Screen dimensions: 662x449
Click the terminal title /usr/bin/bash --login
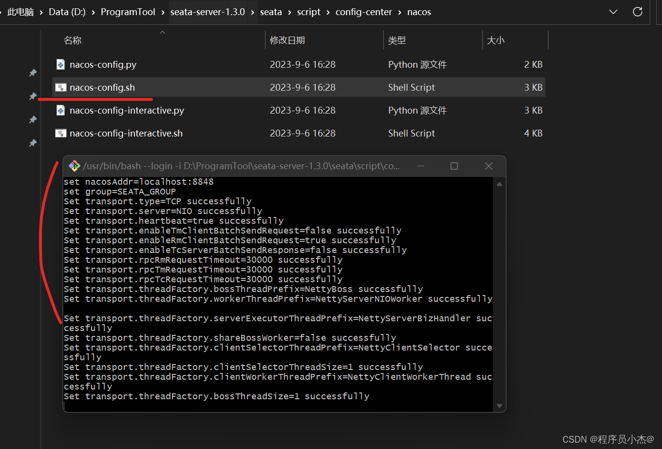point(241,166)
